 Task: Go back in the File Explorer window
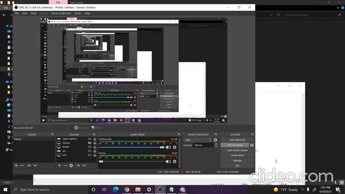(4, 15)
